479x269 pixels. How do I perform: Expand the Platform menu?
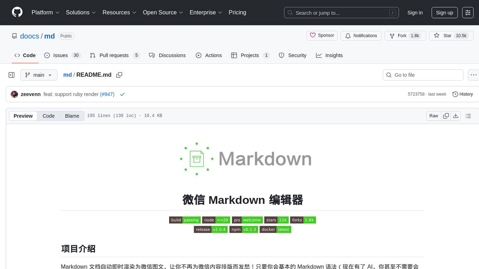click(x=45, y=12)
